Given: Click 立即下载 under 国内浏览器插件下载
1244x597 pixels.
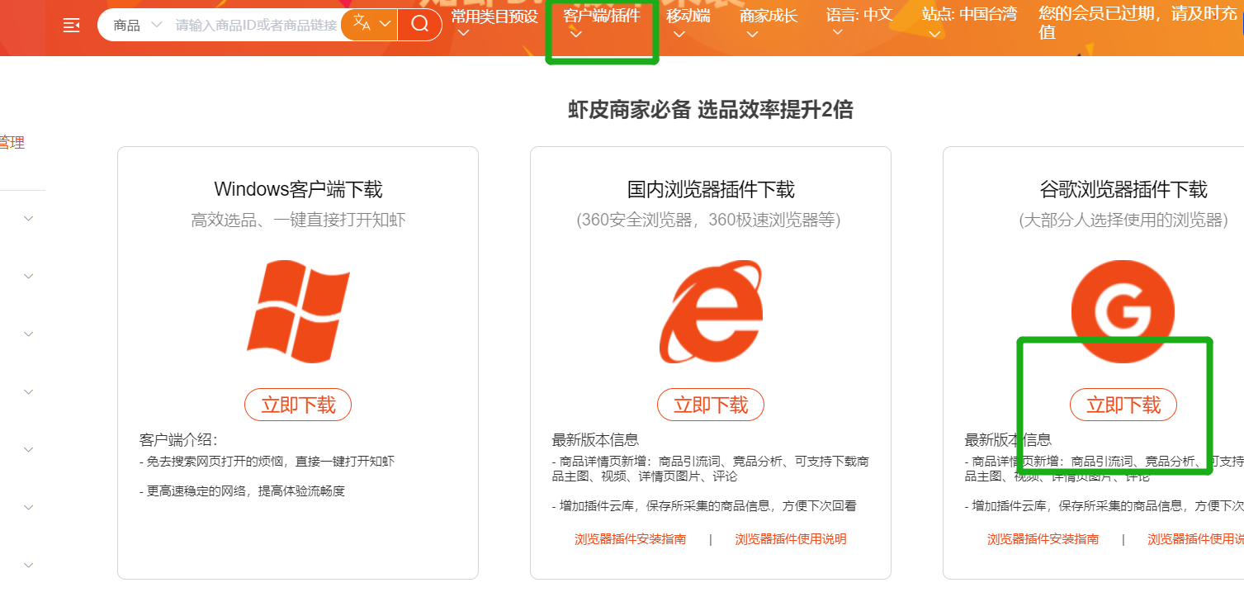Looking at the screenshot, I should pyautogui.click(x=711, y=405).
